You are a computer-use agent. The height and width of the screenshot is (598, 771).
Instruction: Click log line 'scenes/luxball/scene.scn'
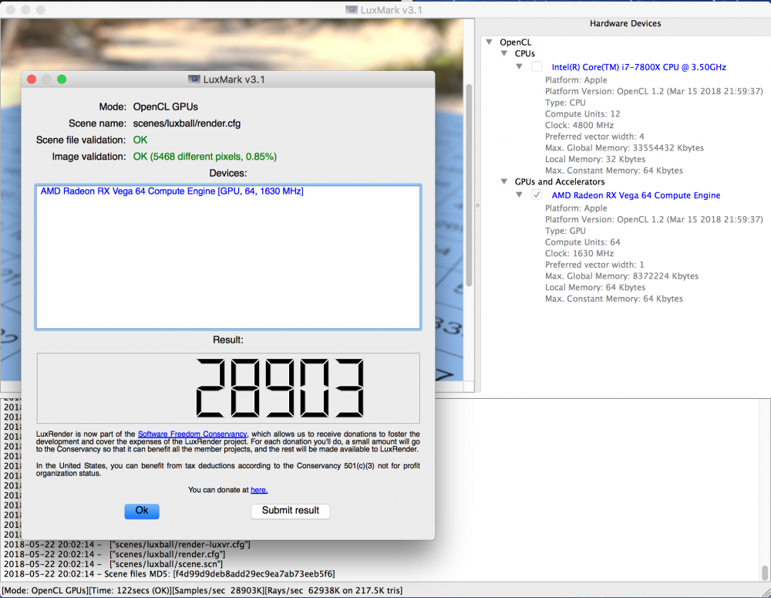coord(113,564)
